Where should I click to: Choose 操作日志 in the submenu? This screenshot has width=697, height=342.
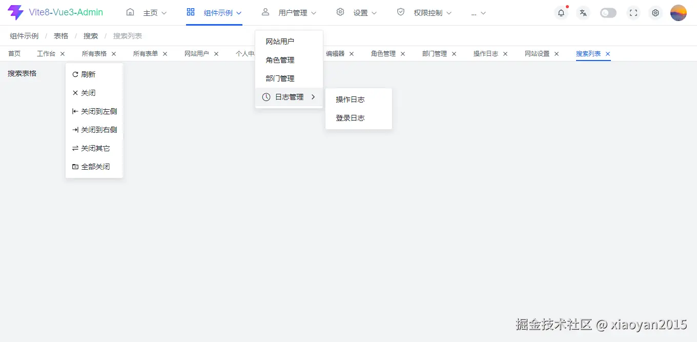point(359,99)
